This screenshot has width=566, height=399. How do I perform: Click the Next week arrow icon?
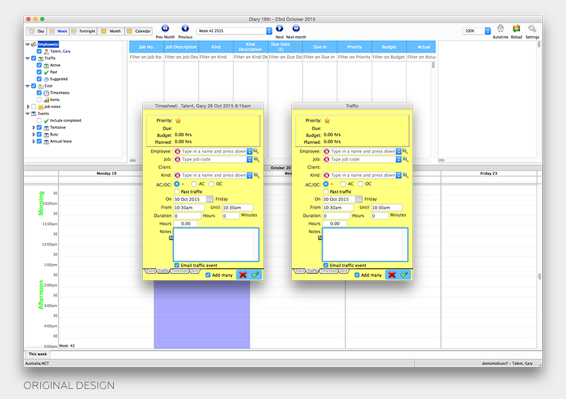pos(279,28)
